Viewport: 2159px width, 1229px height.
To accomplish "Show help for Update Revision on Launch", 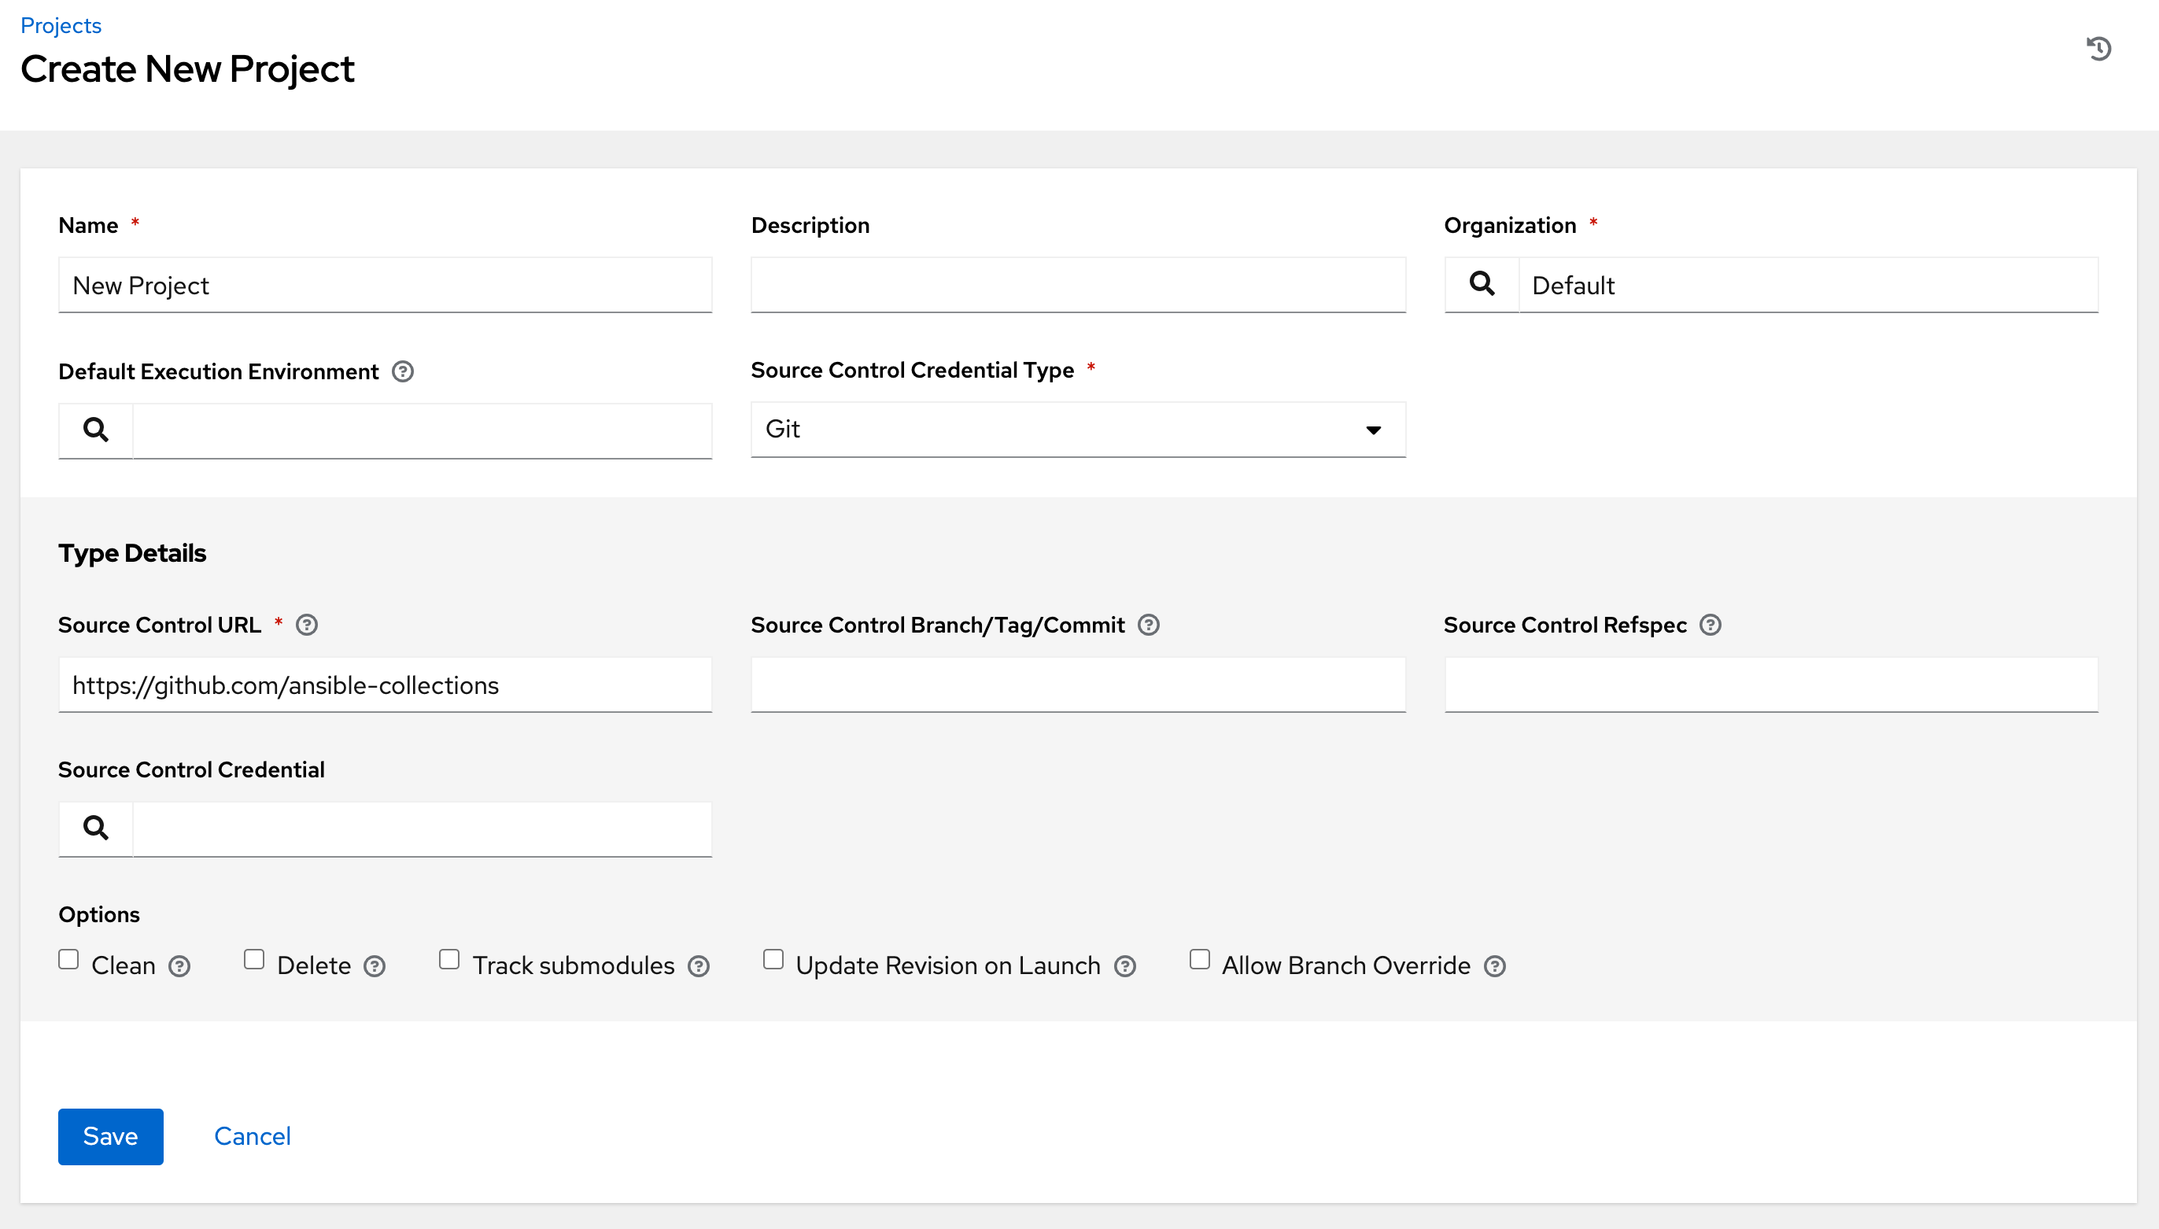I will [x=1124, y=965].
